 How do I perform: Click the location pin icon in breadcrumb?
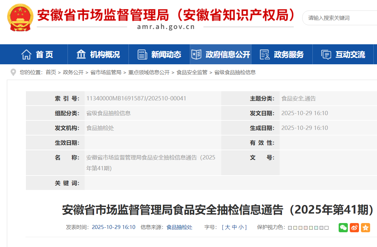(x=13, y=72)
